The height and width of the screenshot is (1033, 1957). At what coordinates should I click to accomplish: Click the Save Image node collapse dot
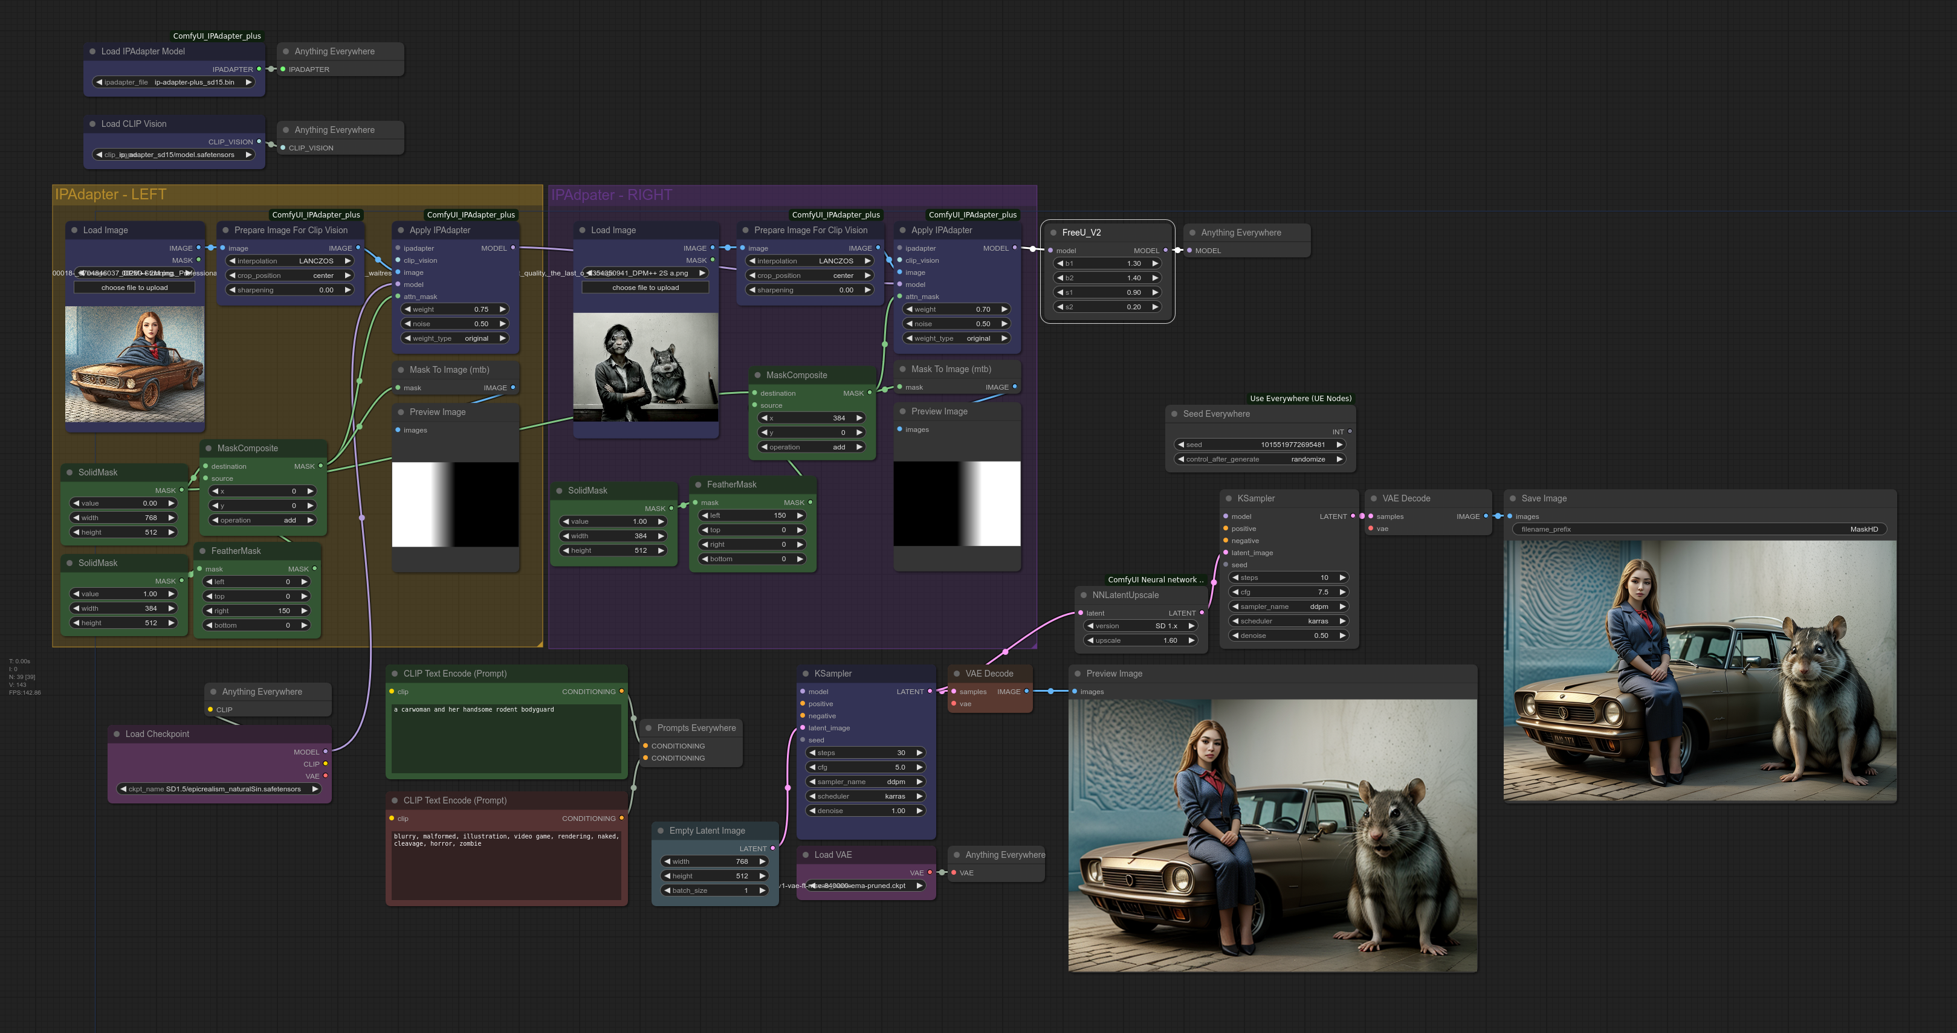pyautogui.click(x=1513, y=498)
